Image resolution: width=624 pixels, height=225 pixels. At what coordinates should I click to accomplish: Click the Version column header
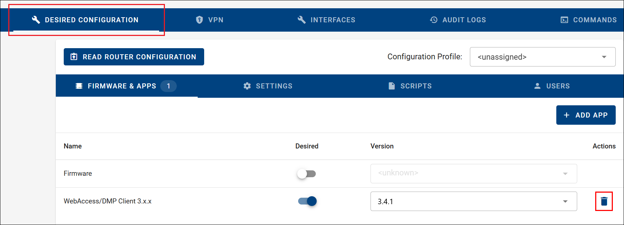(x=382, y=146)
